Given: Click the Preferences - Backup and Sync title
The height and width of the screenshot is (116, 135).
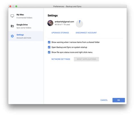Looking at the screenshot, I should (67, 7).
